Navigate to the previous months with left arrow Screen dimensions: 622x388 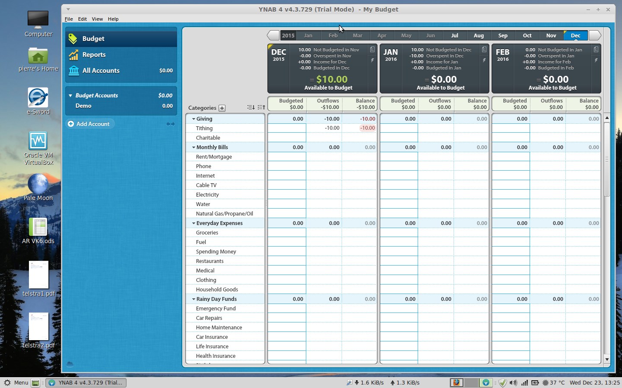pyautogui.click(x=273, y=36)
